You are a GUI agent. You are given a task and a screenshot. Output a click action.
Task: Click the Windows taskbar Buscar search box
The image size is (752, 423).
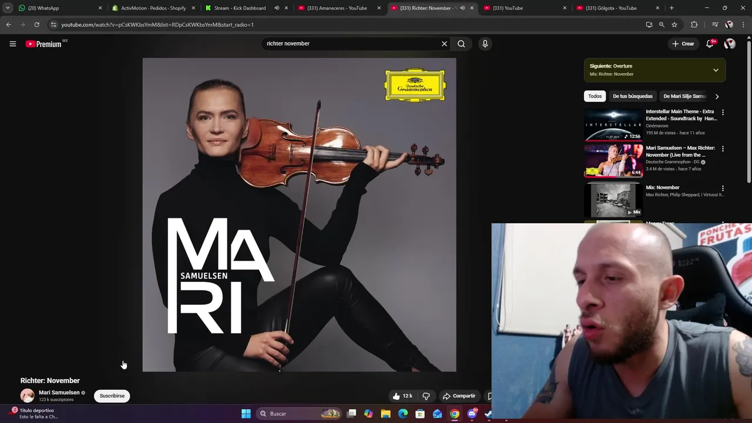[x=300, y=414]
